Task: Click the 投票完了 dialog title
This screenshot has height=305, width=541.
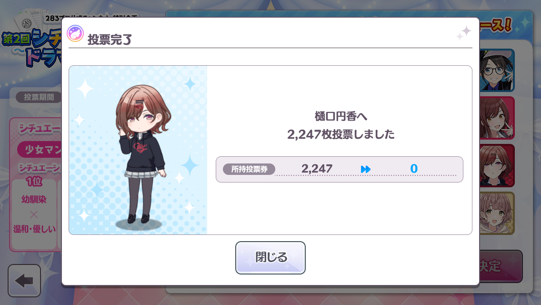Action: pos(110,40)
